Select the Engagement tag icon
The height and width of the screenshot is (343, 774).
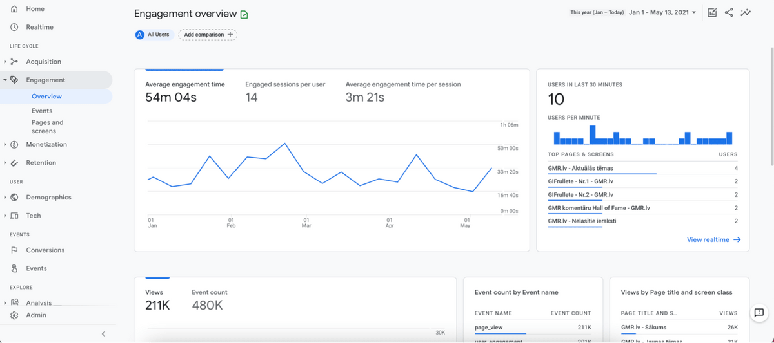pos(14,80)
